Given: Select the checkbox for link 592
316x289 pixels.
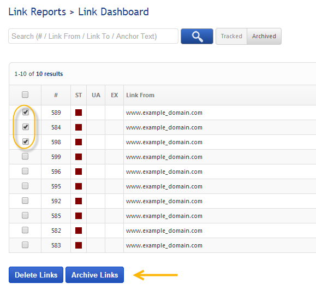Looking at the screenshot, I should pyautogui.click(x=25, y=200).
